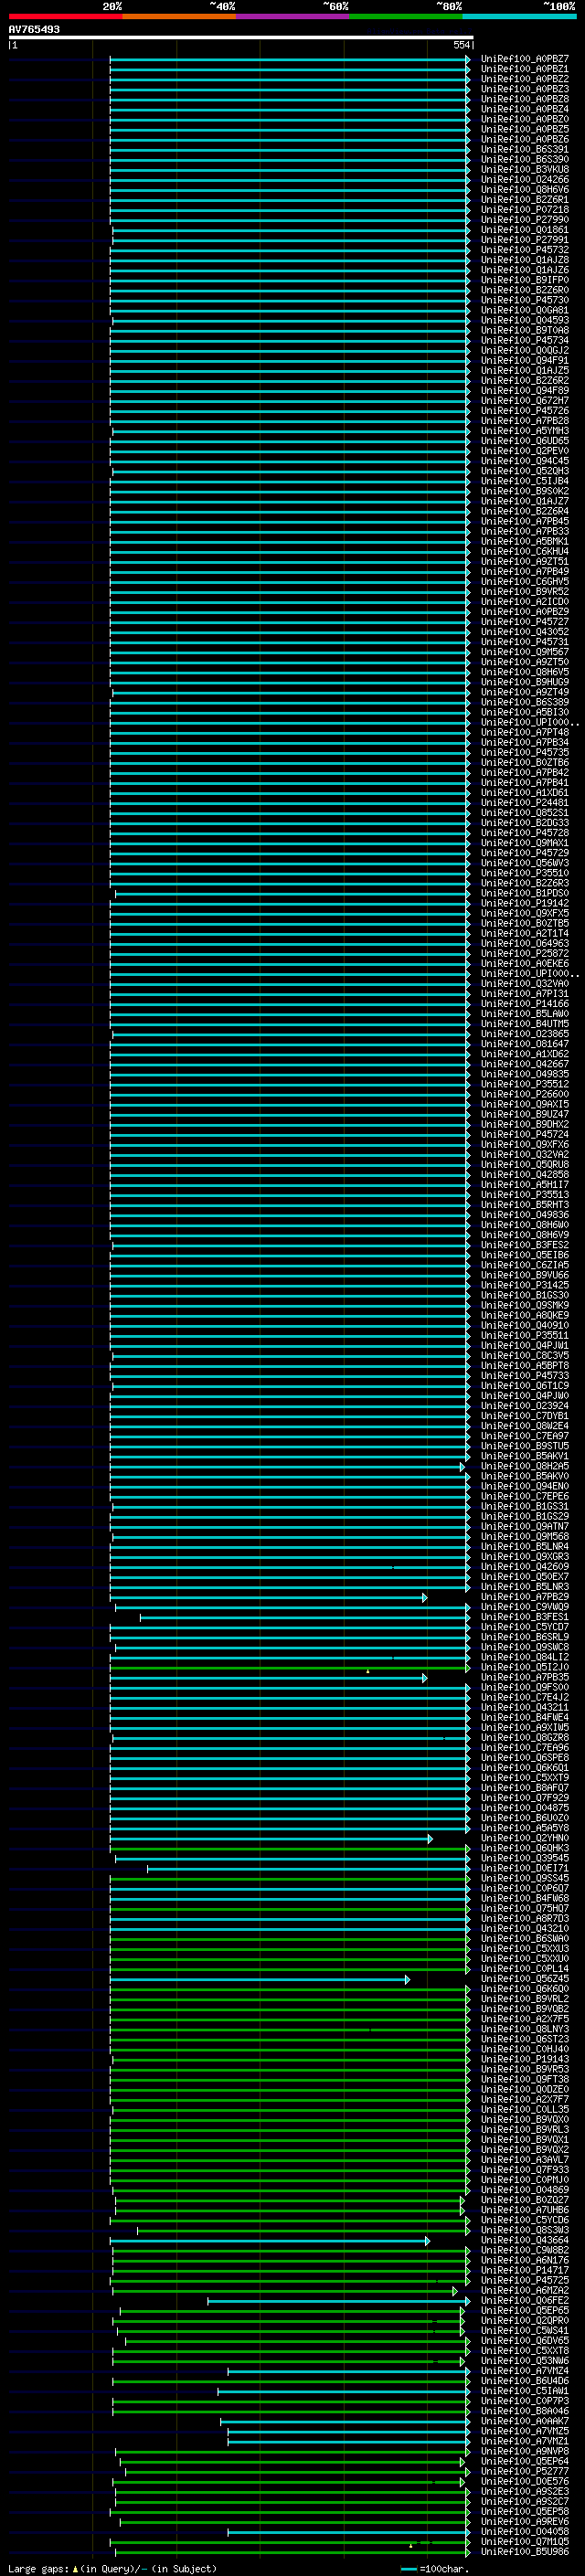This screenshot has height=2576, width=585.
Task: Click the 'Large gaps' legend text
Action: [x=38, y=2568]
